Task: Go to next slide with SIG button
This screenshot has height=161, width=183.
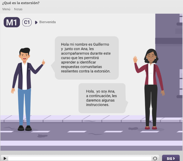Action: point(171,158)
